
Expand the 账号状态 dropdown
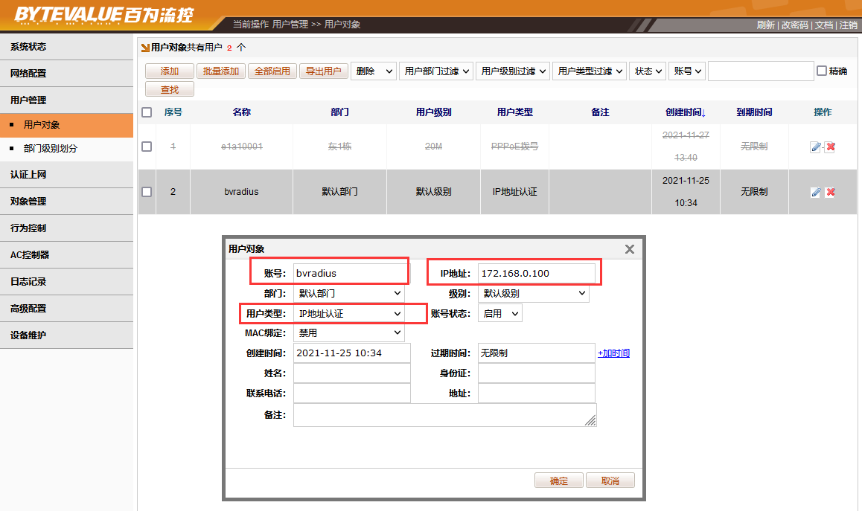[500, 314]
